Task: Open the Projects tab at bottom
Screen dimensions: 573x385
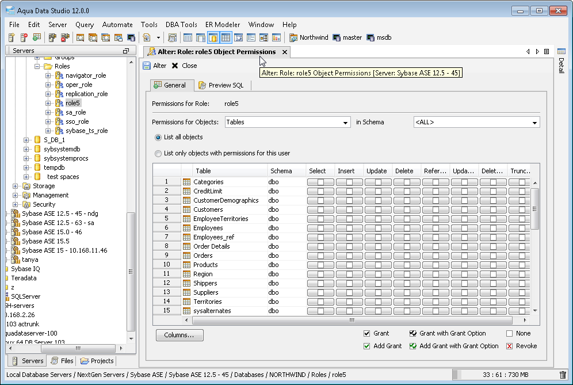Action: pos(97,361)
